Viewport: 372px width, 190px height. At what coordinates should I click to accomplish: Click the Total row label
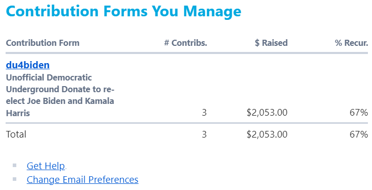(x=16, y=134)
